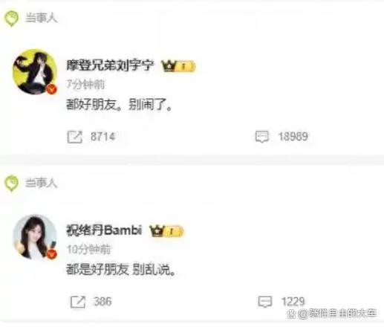Click the 10分钟前 timestamp

[88, 250]
